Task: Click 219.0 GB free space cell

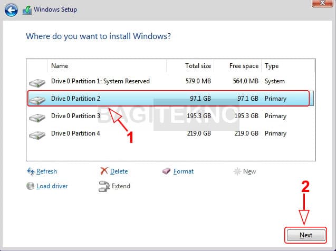Action: tap(246, 133)
